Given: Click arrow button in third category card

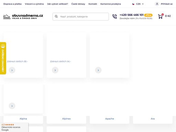Looking at the screenshot, I should tap(98, 70).
